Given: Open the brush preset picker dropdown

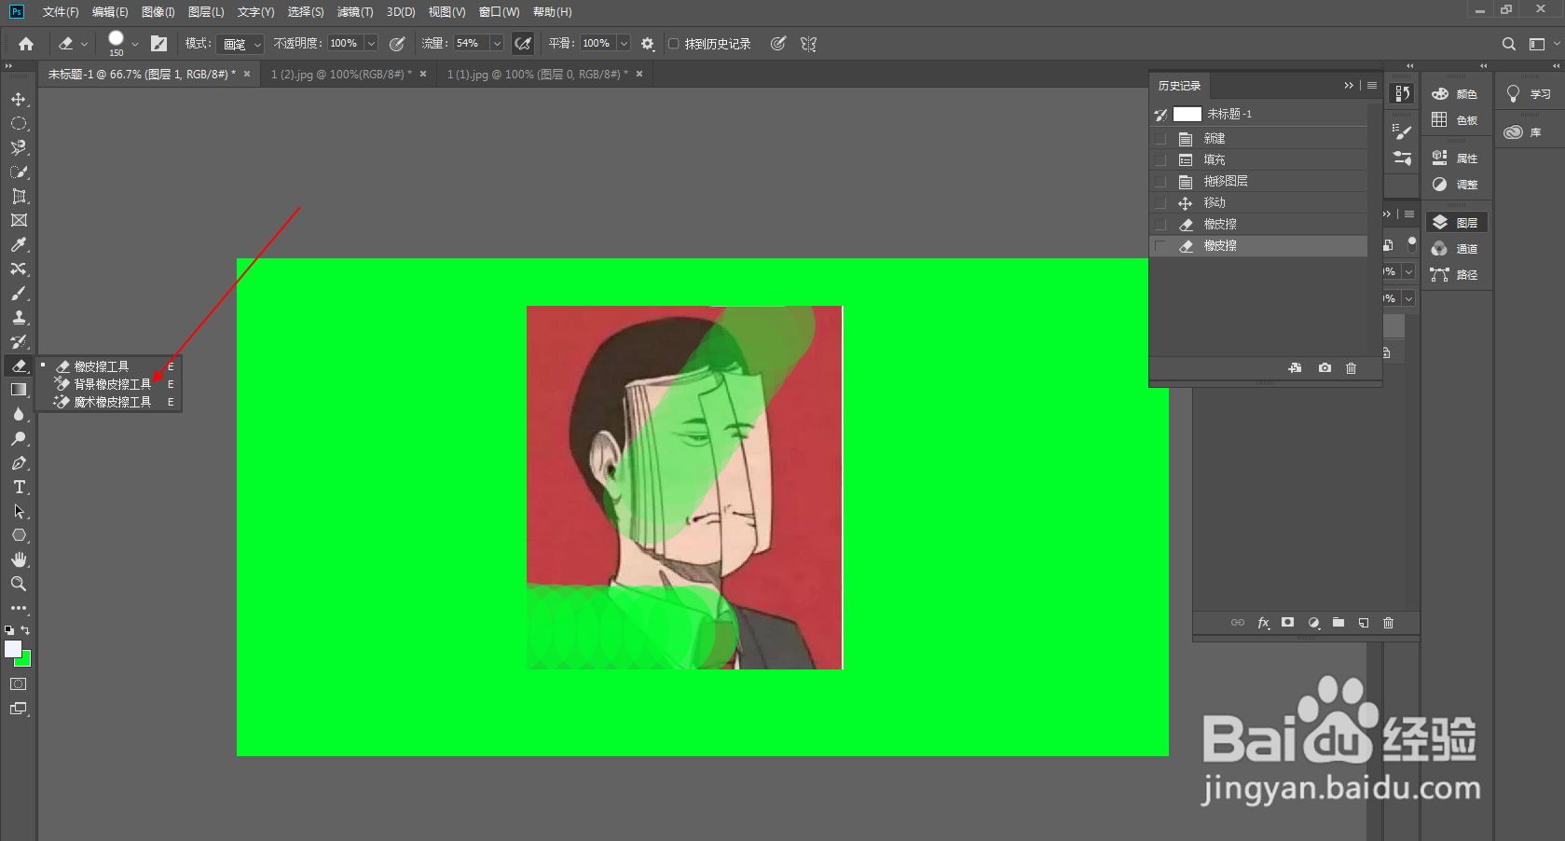Looking at the screenshot, I should click(135, 44).
